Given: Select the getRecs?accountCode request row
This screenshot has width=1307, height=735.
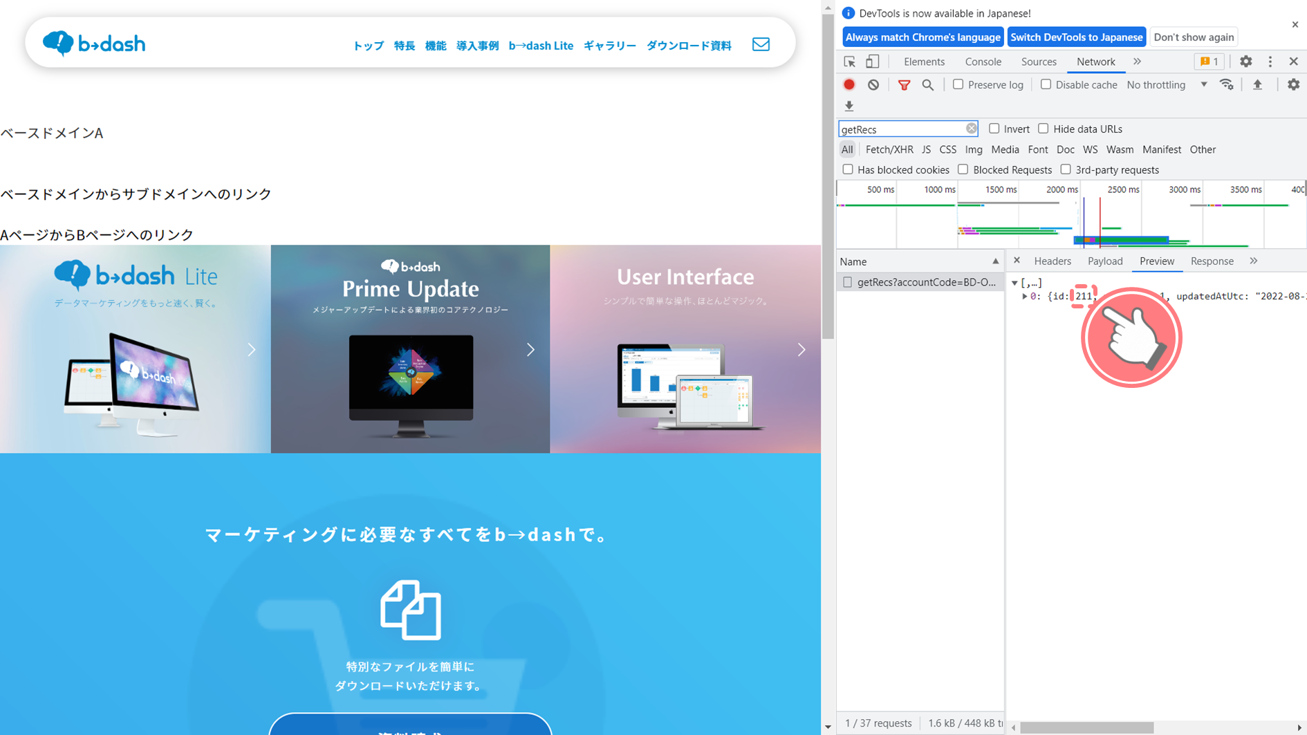Looking at the screenshot, I should point(920,282).
